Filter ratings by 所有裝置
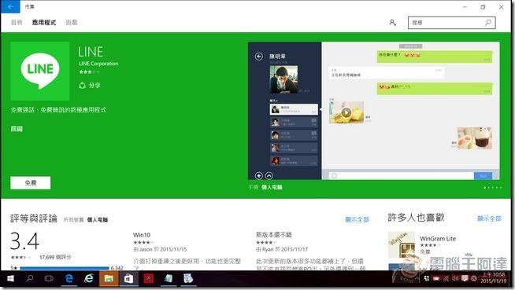 (73, 220)
